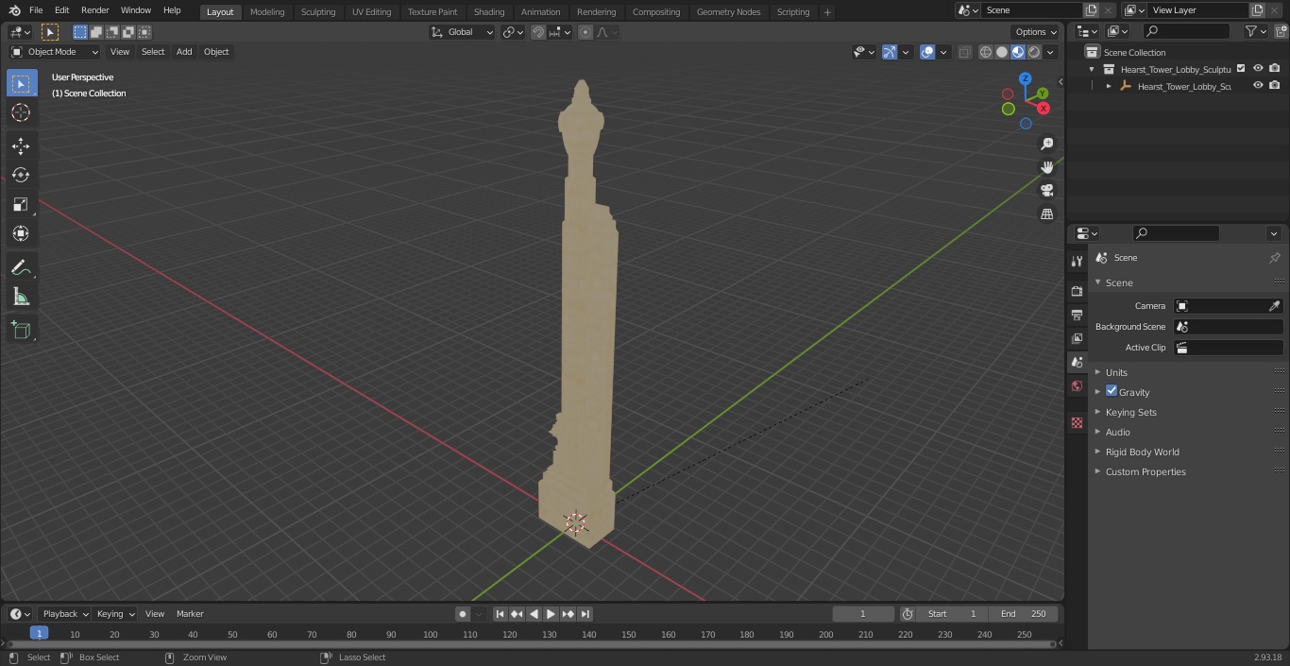
Task: Open the timeline Marker menu
Action: 190,614
